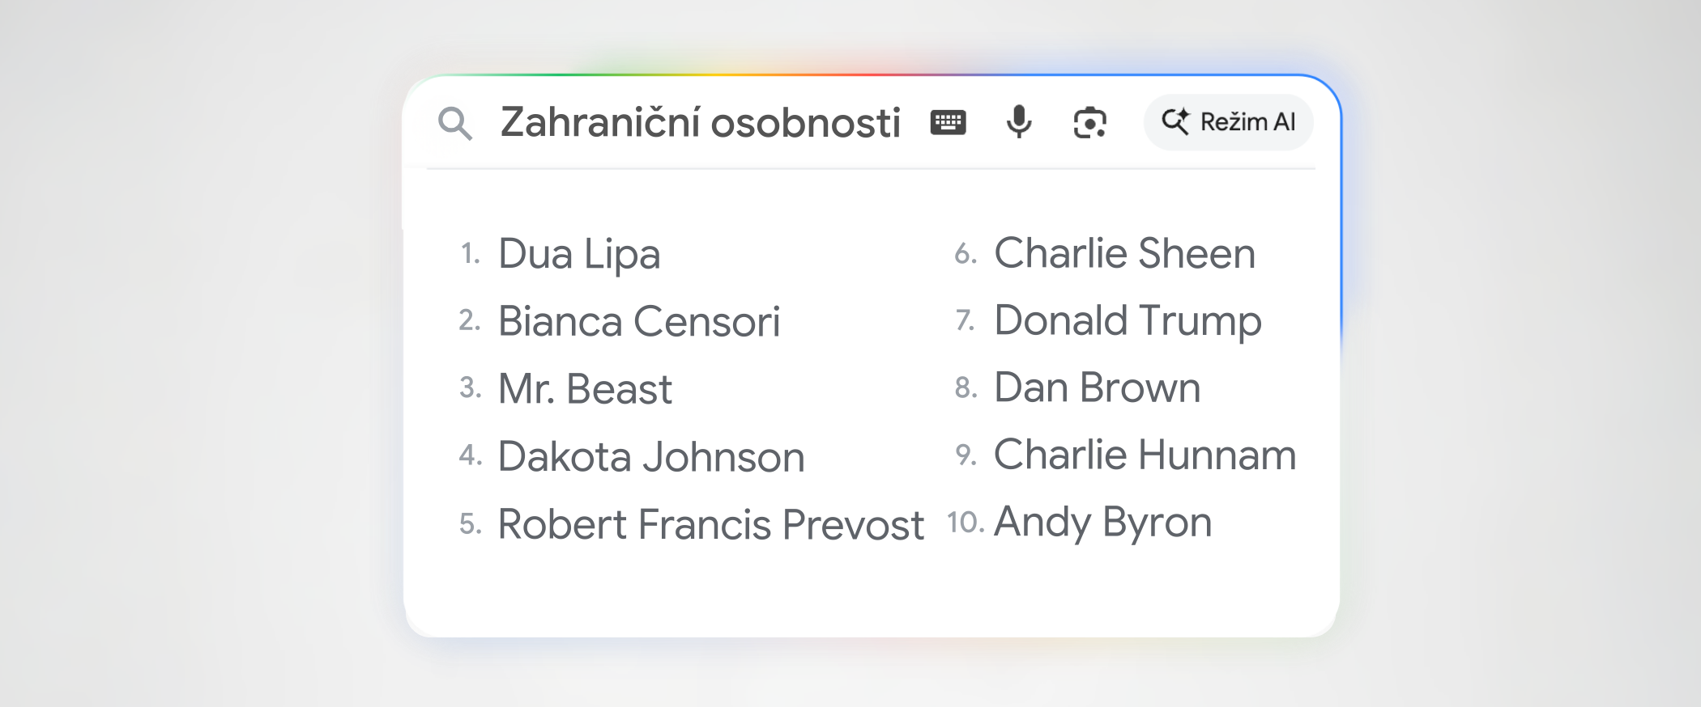Open the Dan Brown result
Image resolution: width=1701 pixels, height=707 pixels.
(1097, 387)
